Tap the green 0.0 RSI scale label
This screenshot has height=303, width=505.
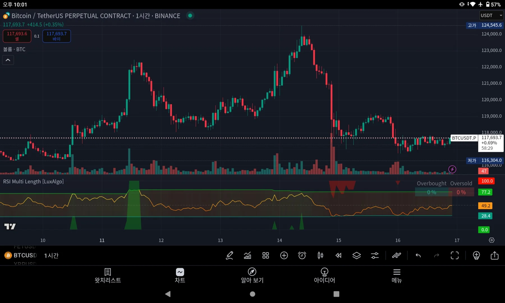pos(484,230)
